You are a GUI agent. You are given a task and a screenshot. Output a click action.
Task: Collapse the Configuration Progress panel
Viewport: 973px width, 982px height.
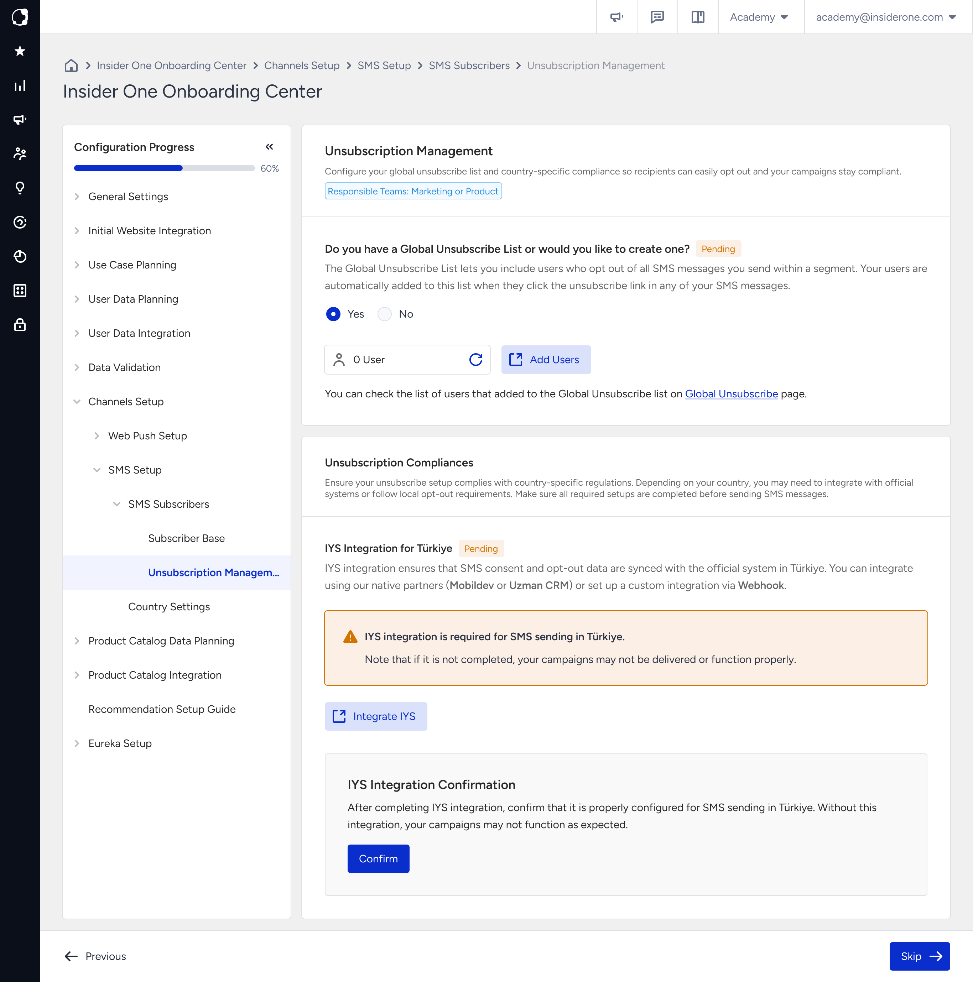coord(270,147)
